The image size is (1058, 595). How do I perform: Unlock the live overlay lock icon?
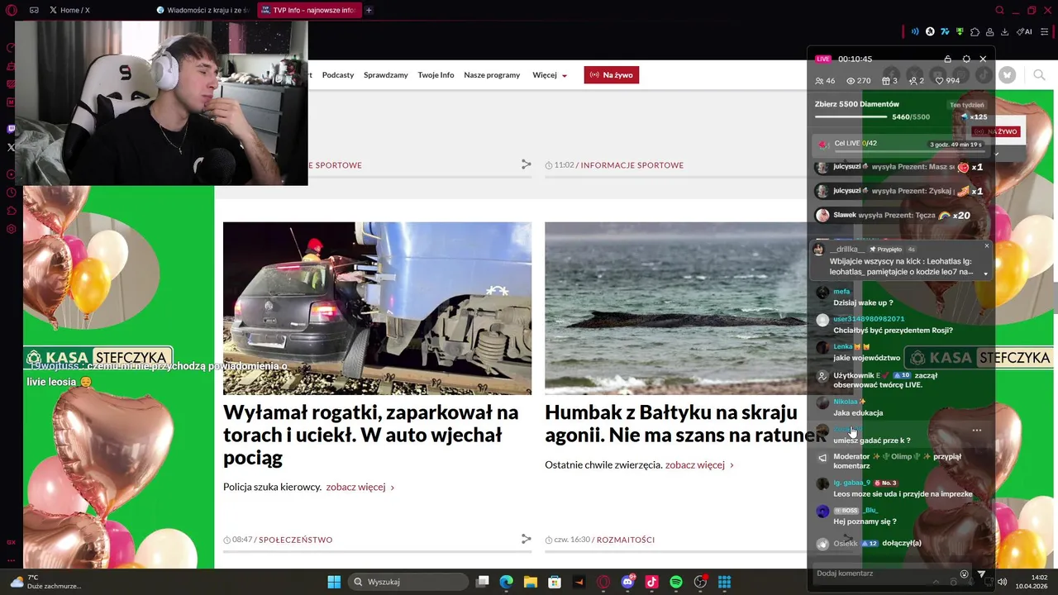coord(947,59)
